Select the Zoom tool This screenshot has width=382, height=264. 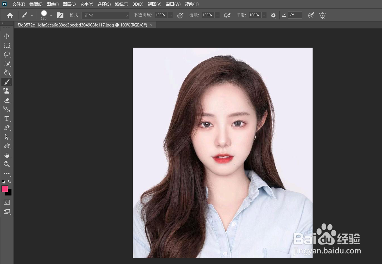pyautogui.click(x=7, y=164)
